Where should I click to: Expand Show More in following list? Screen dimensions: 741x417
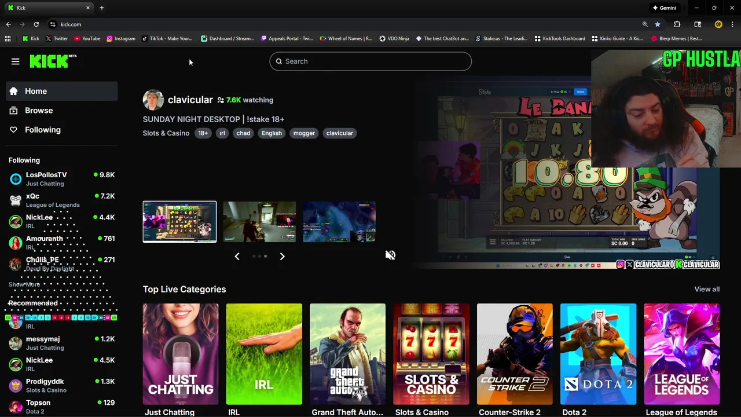click(x=24, y=284)
